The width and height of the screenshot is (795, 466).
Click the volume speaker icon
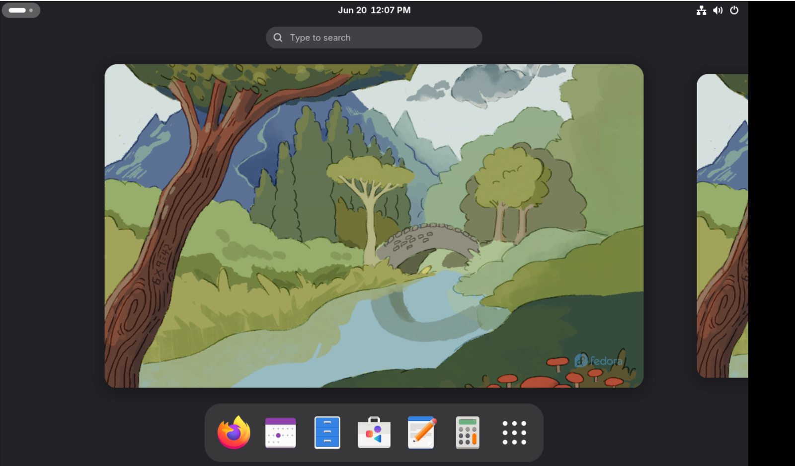(x=717, y=10)
